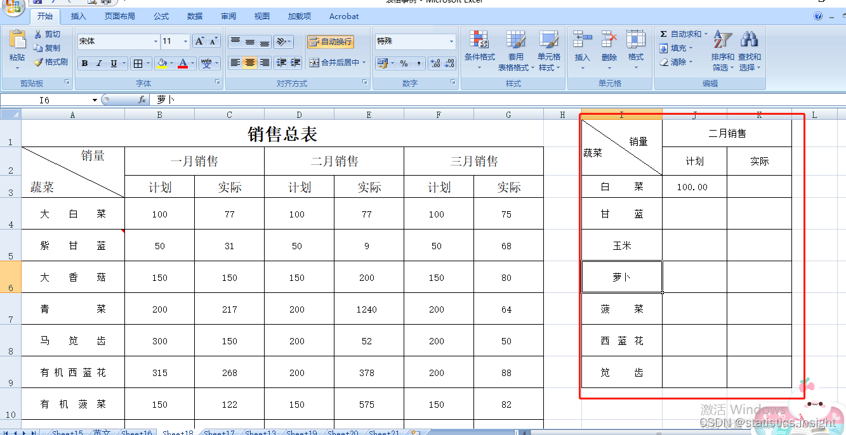The width and height of the screenshot is (846, 435).
Task: Switch to the Data (数据) tab
Action: [x=195, y=16]
